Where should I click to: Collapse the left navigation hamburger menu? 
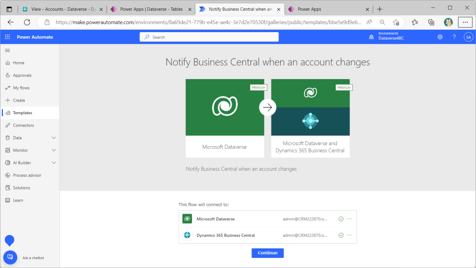7,50
